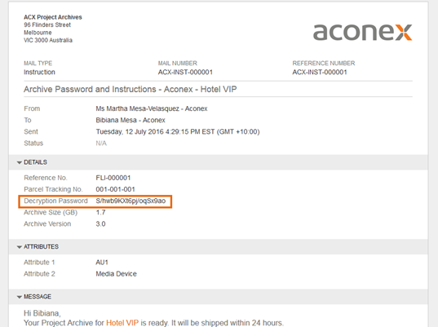Click the ATTRIBUTES section header label
This screenshot has width=438, height=327.
tap(41, 246)
